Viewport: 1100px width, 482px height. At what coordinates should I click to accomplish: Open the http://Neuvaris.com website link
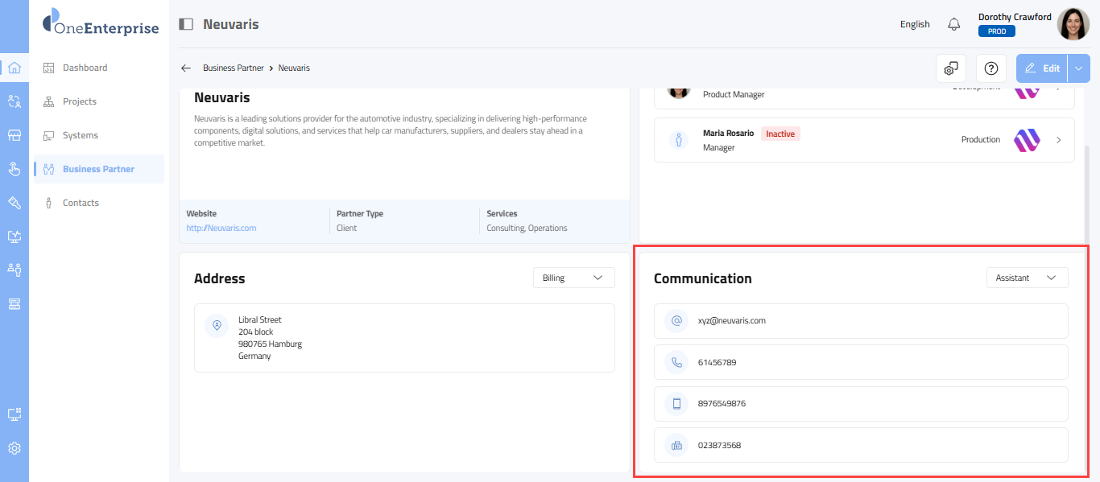pos(221,228)
